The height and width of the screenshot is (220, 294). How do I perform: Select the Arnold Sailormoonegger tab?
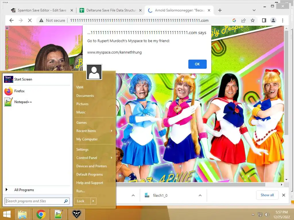[179, 10]
